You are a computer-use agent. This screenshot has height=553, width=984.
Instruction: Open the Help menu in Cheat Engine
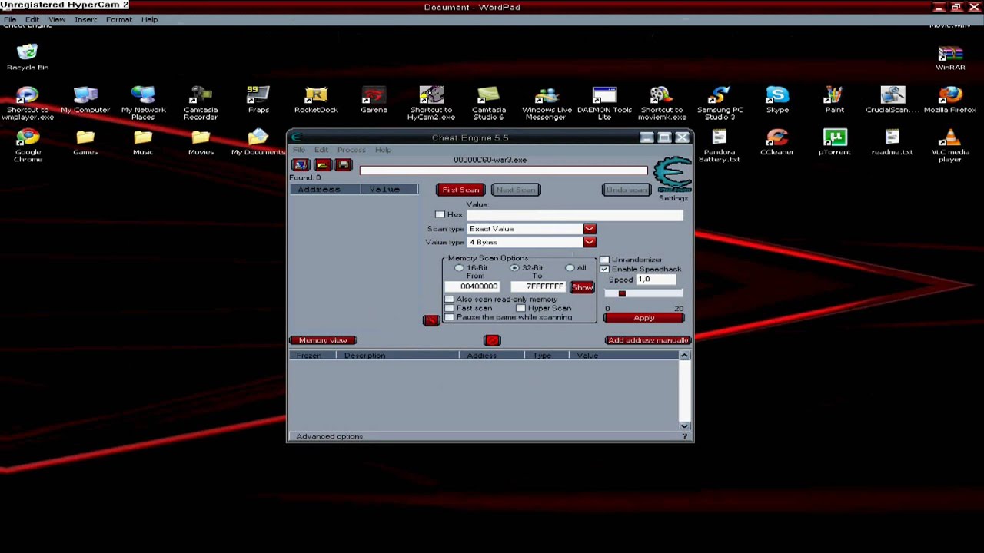(x=383, y=150)
